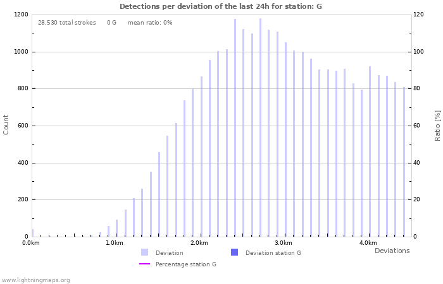The height and width of the screenshot is (284, 443).
Task: Select the 'Deviation station G' legend label
Action: click(x=273, y=253)
